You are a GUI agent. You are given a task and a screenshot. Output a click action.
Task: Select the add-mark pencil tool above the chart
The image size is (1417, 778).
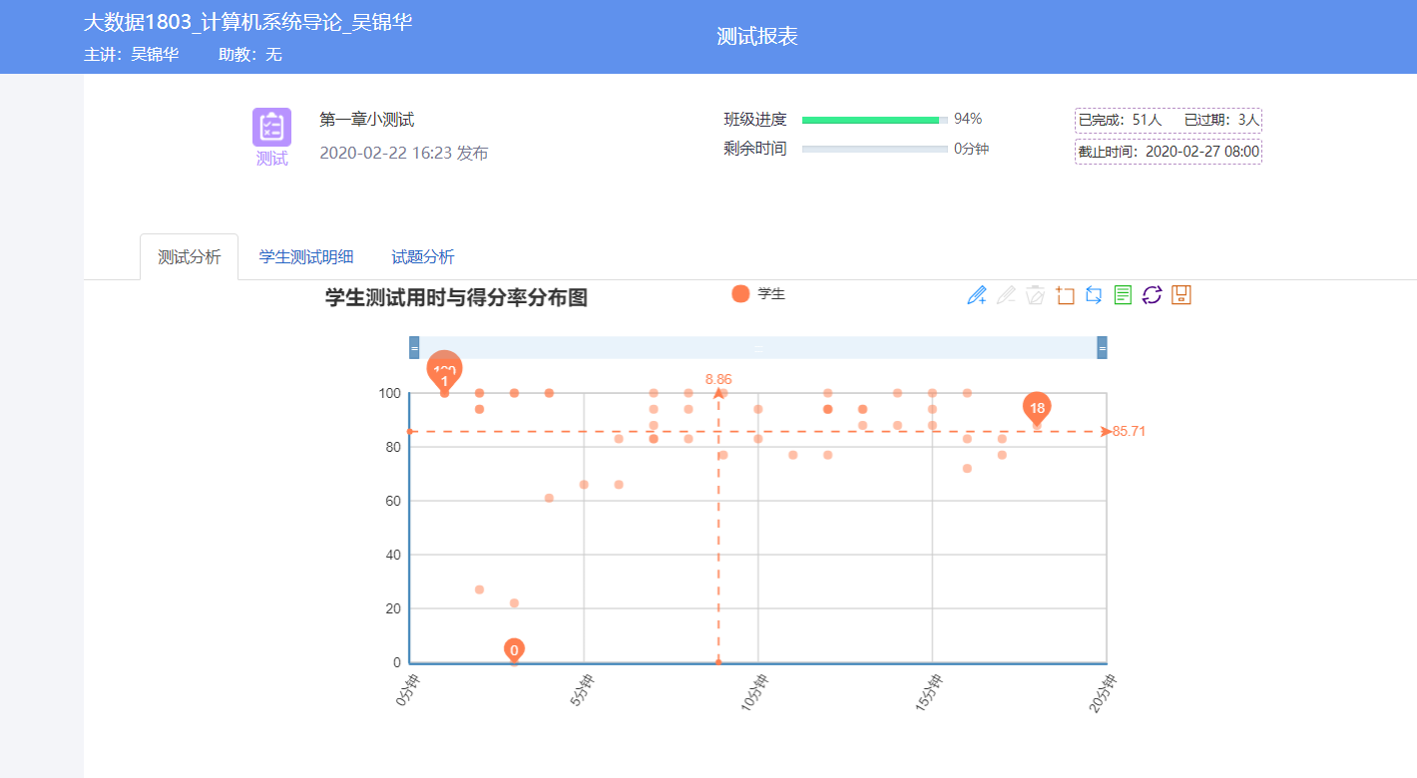coord(977,294)
